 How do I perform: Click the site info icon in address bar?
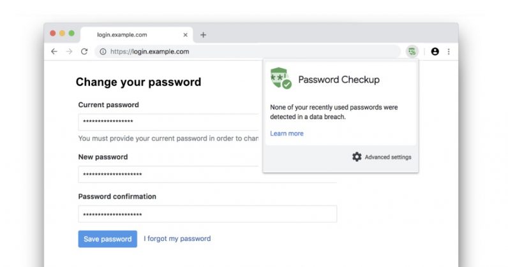tap(102, 52)
